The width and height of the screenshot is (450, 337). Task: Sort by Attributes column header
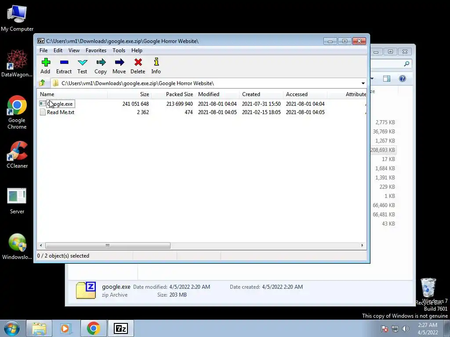click(x=347, y=94)
